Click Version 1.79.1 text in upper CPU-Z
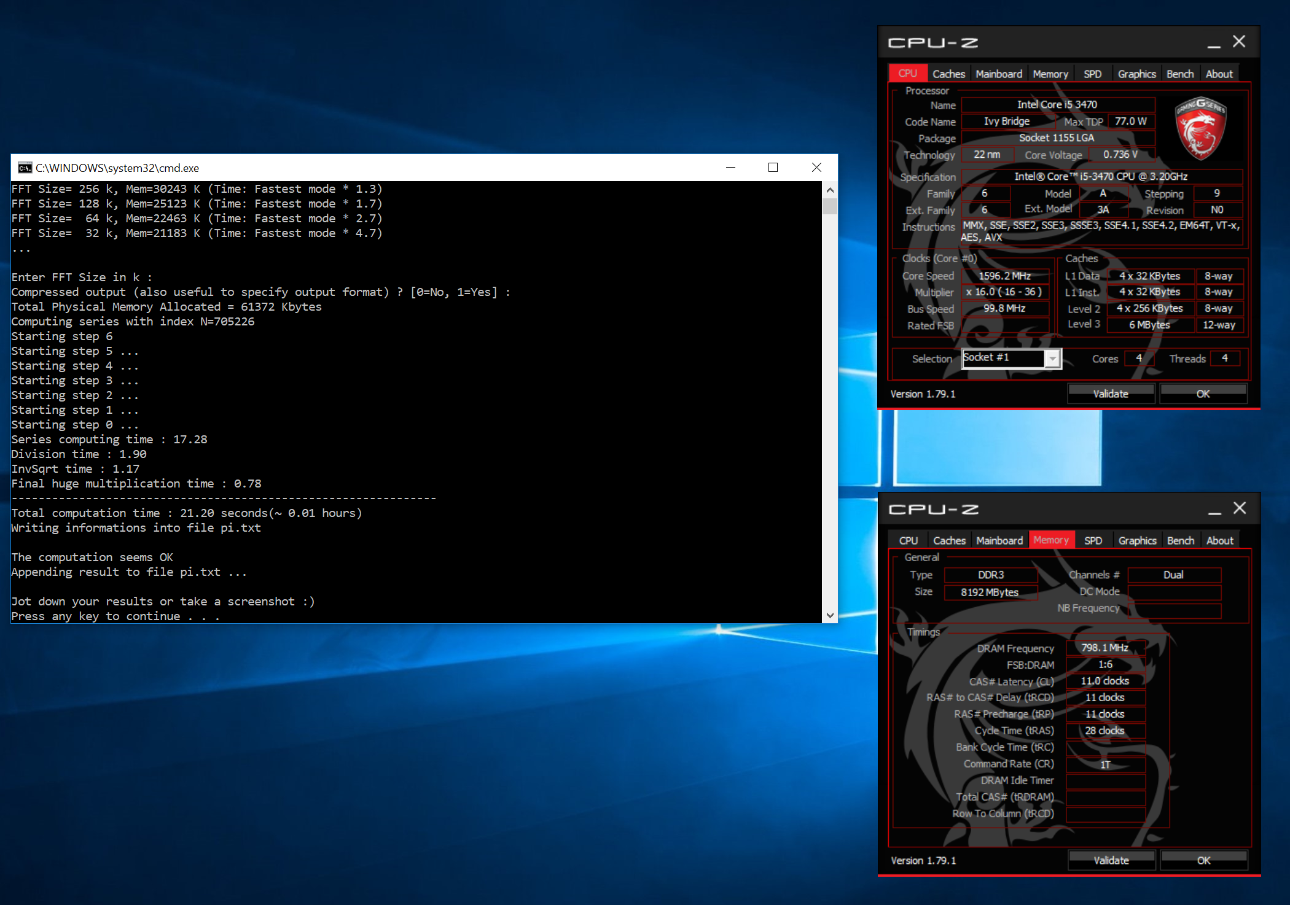 click(923, 394)
